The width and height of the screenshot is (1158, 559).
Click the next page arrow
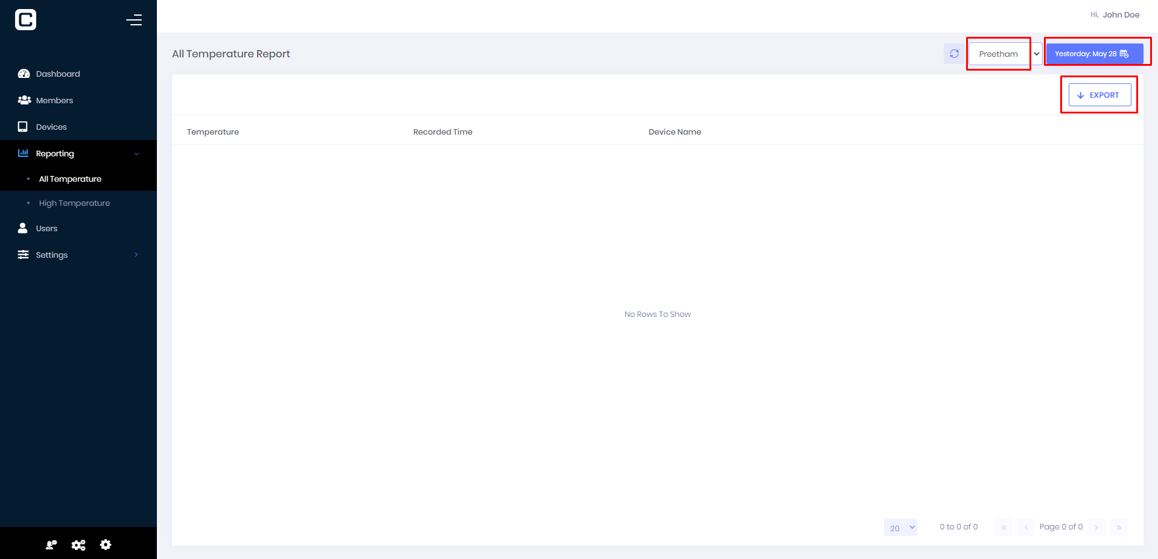[x=1096, y=527]
